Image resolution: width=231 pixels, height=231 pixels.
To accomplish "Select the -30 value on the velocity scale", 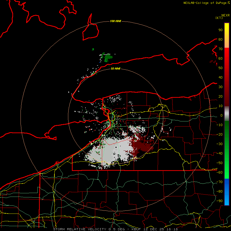I will coord(219,144).
